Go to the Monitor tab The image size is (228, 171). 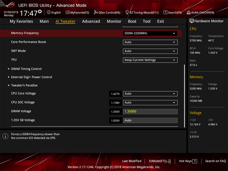pos(114,22)
